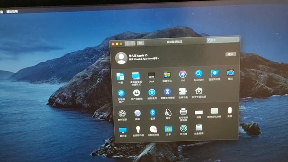Open Energy Saver light bulb icon
The width and height of the screenshot is (288, 162).
pyautogui.click(x=138, y=130)
